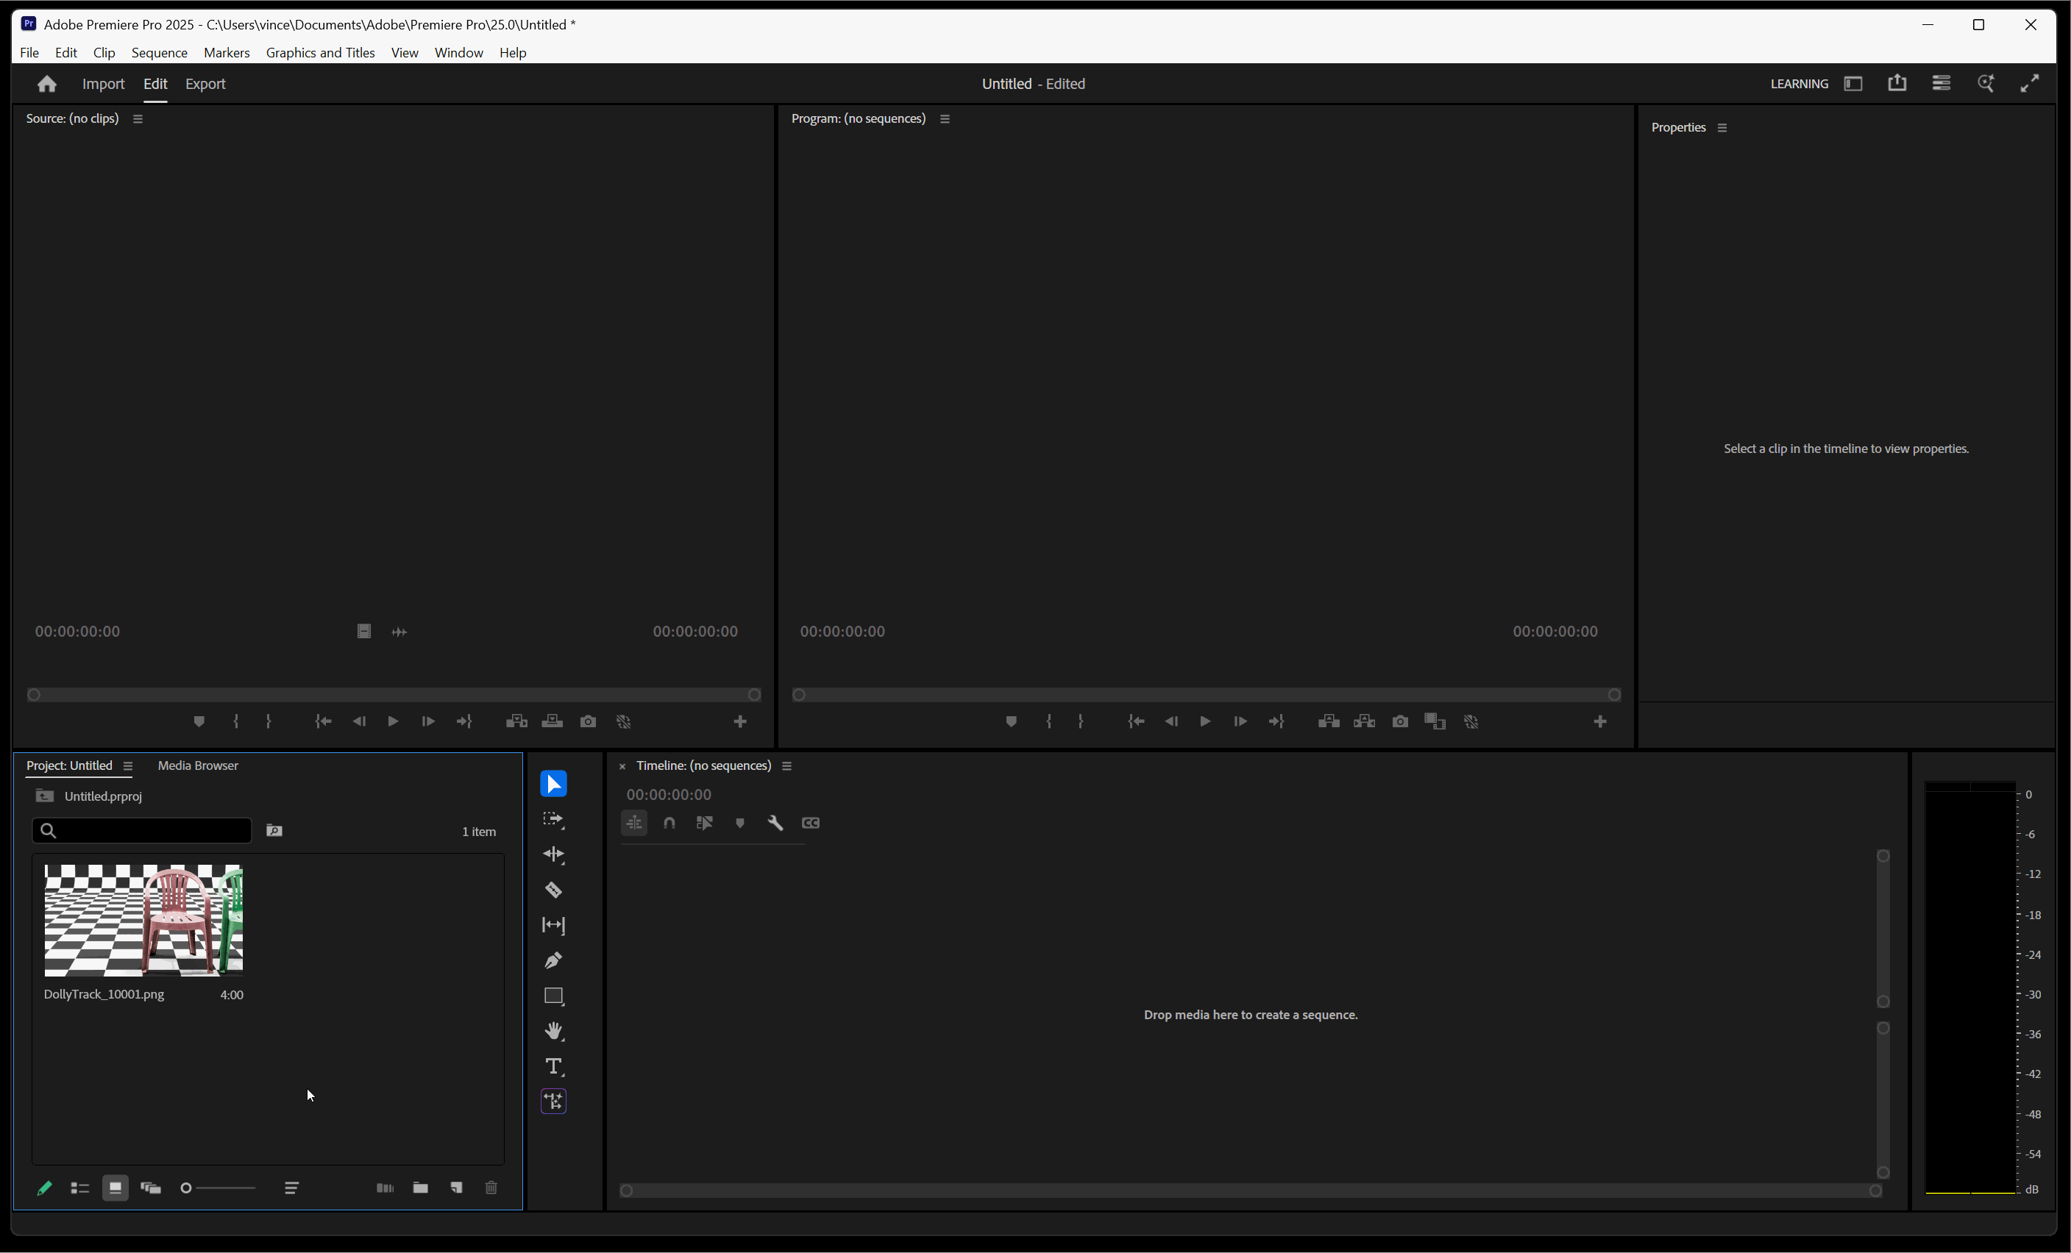Open the Timeline panel menu
The image size is (2071, 1253).
pyautogui.click(x=787, y=765)
